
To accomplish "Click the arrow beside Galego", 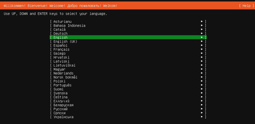I will click(202, 53).
